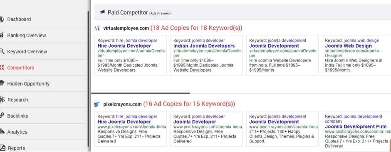
Task: Click the Dashboard globe icon
Action: [2, 19]
